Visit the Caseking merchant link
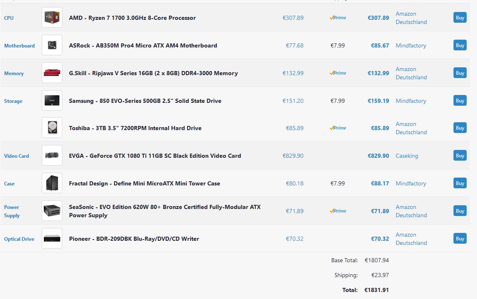This screenshot has width=477, height=299. 407,156
